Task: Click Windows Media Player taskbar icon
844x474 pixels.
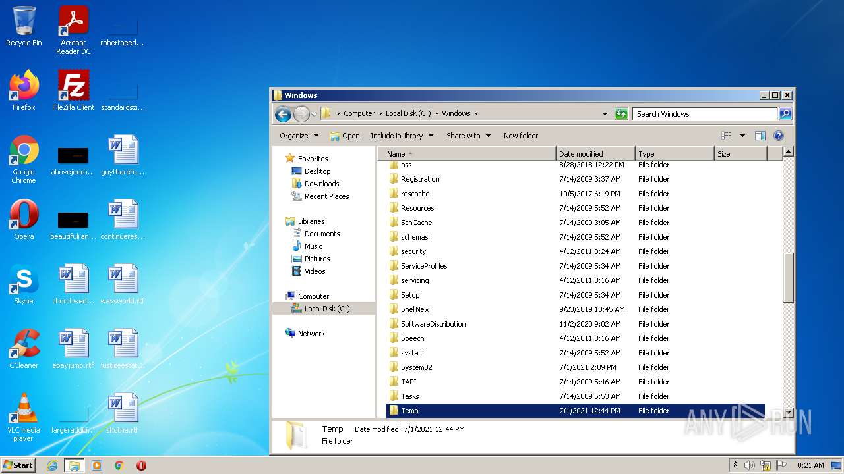Action: pos(97,465)
